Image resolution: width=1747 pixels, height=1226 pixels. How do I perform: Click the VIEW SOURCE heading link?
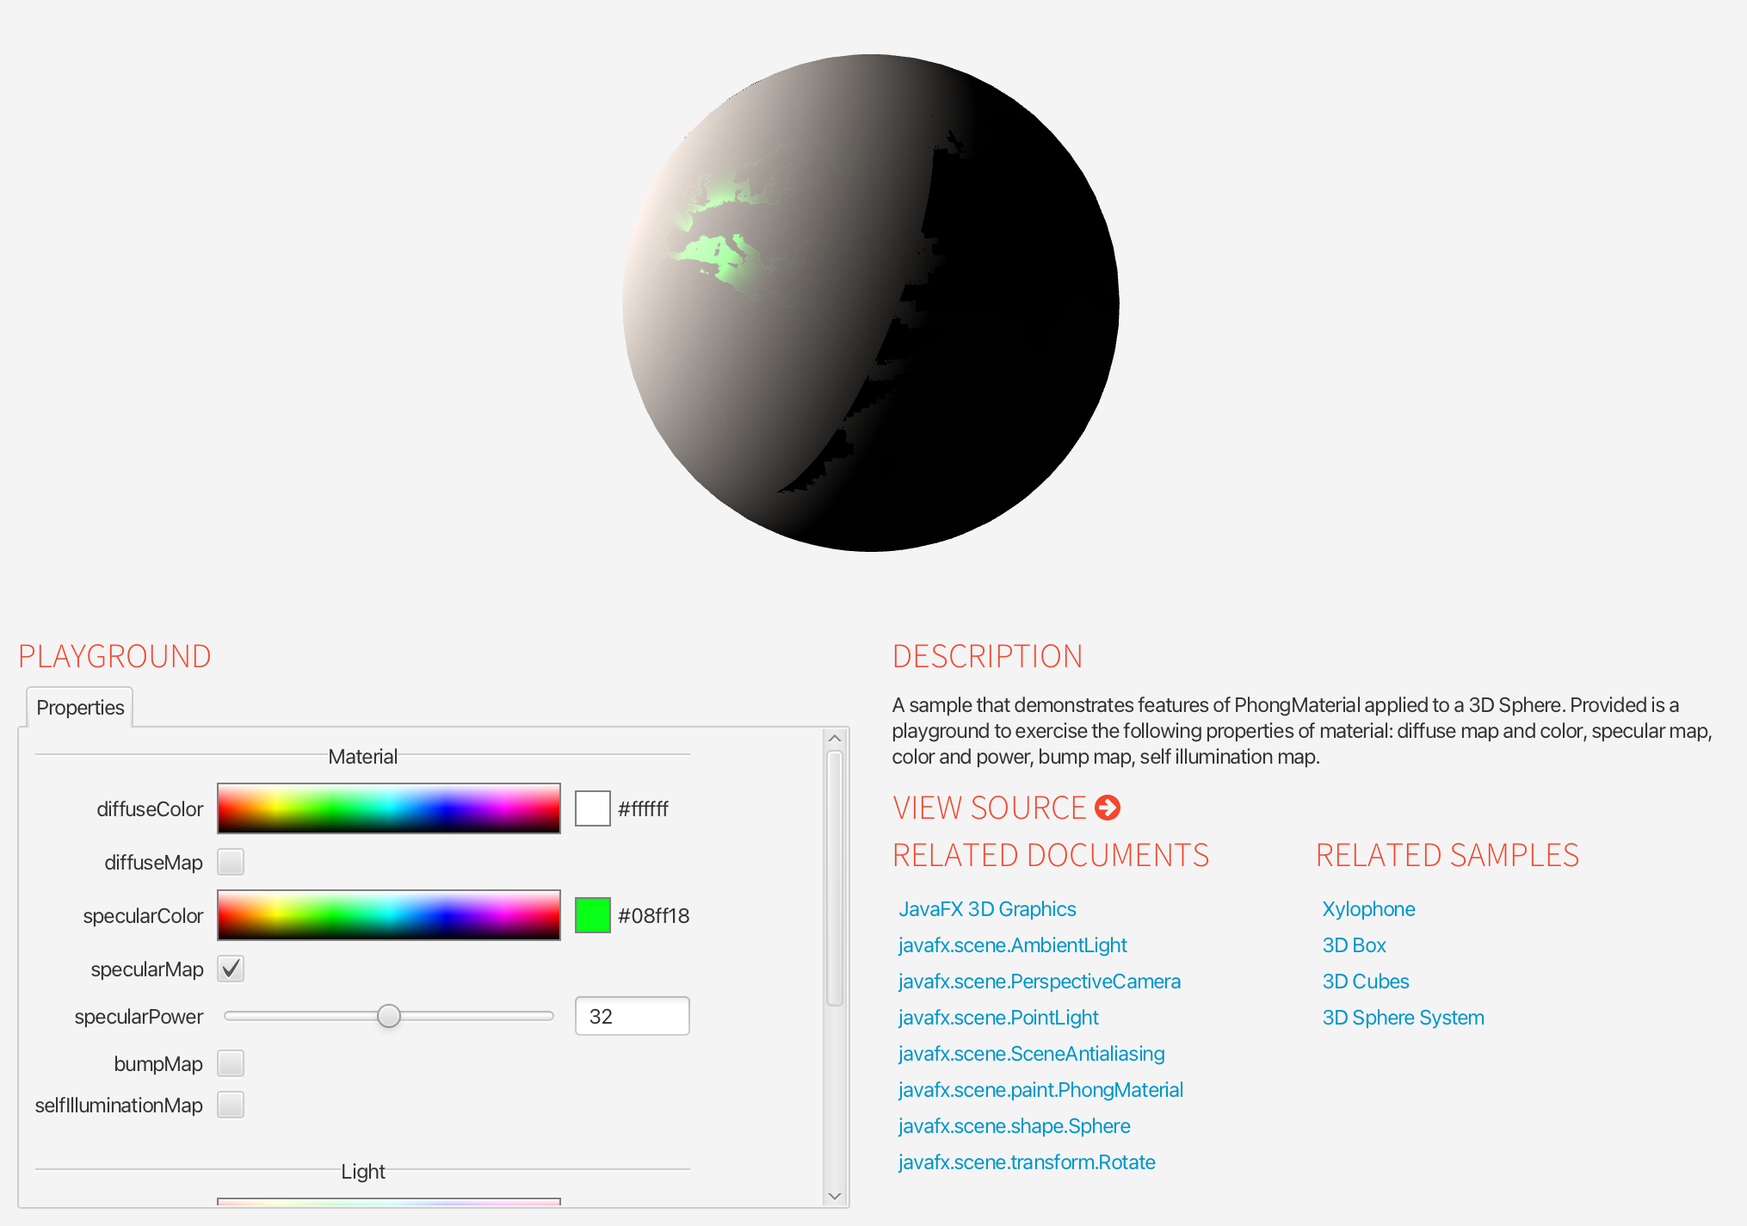coord(990,808)
